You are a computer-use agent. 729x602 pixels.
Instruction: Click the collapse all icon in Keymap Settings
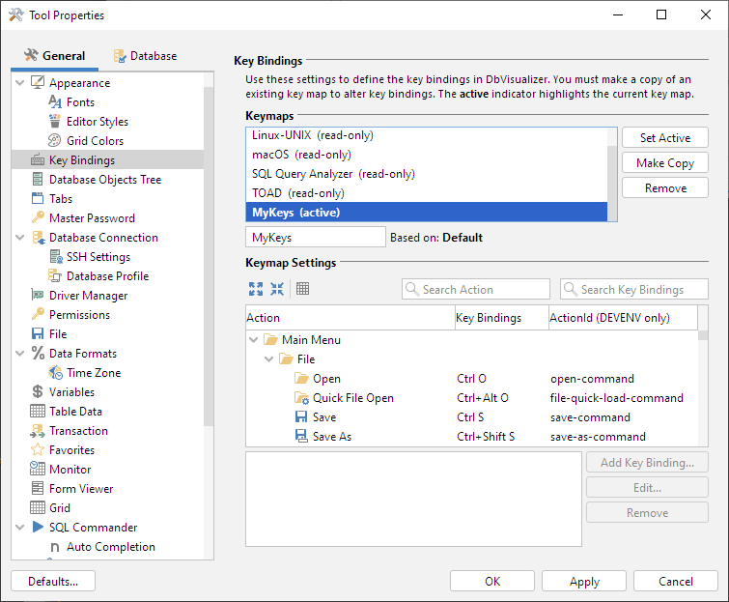pyautogui.click(x=277, y=289)
